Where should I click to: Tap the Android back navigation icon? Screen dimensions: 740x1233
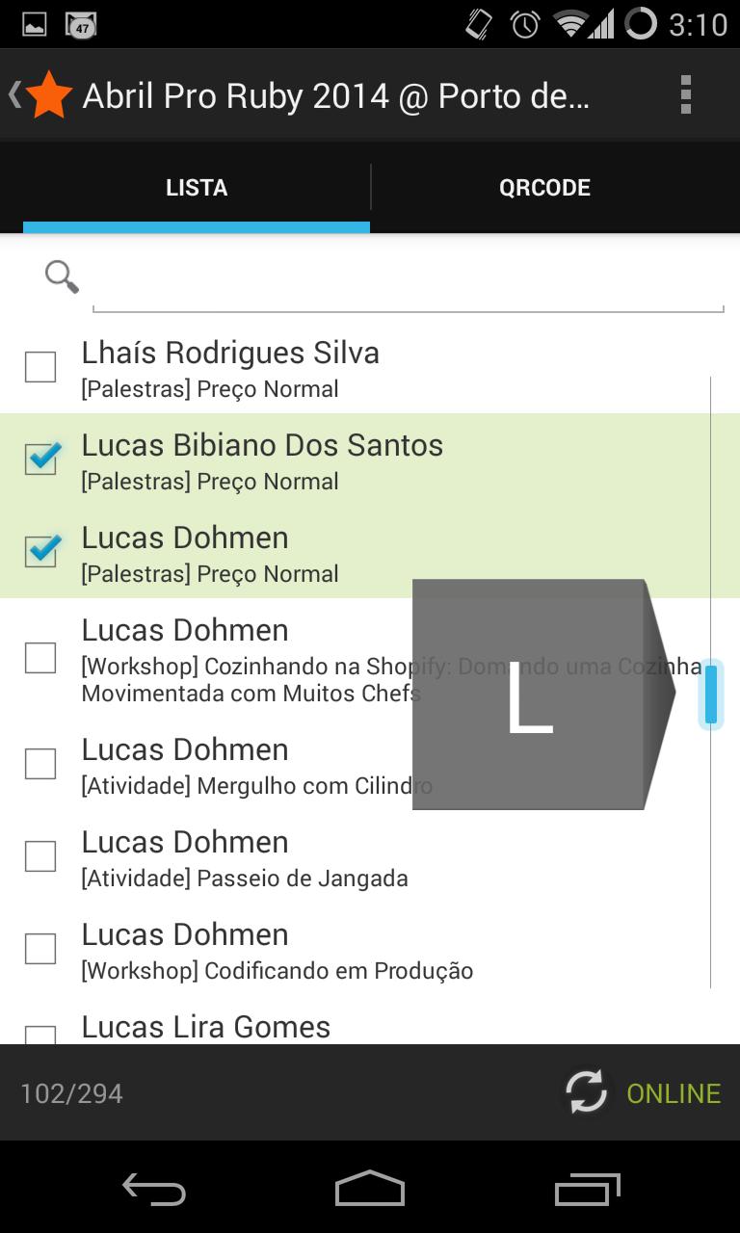pos(154,1190)
